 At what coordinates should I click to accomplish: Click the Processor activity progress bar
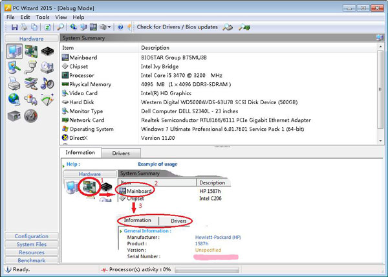click(207, 270)
